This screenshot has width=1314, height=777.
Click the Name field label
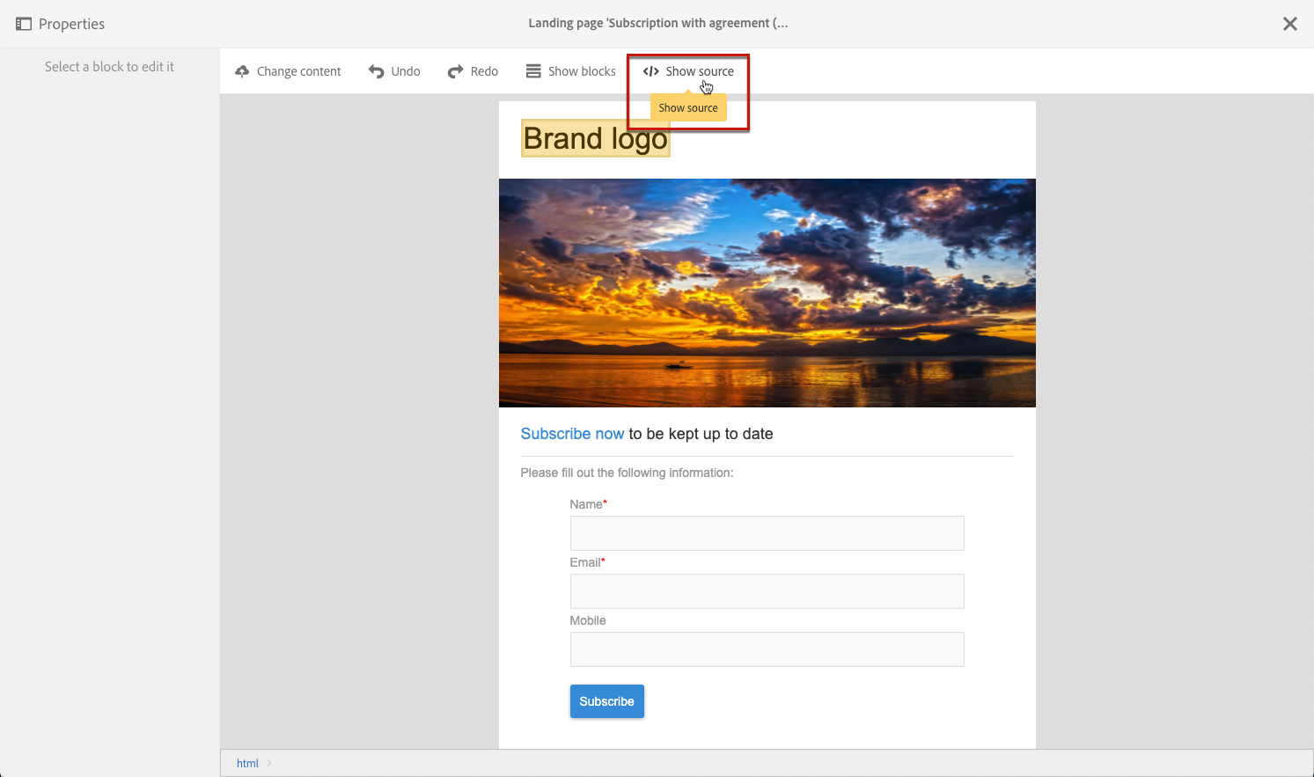click(588, 504)
